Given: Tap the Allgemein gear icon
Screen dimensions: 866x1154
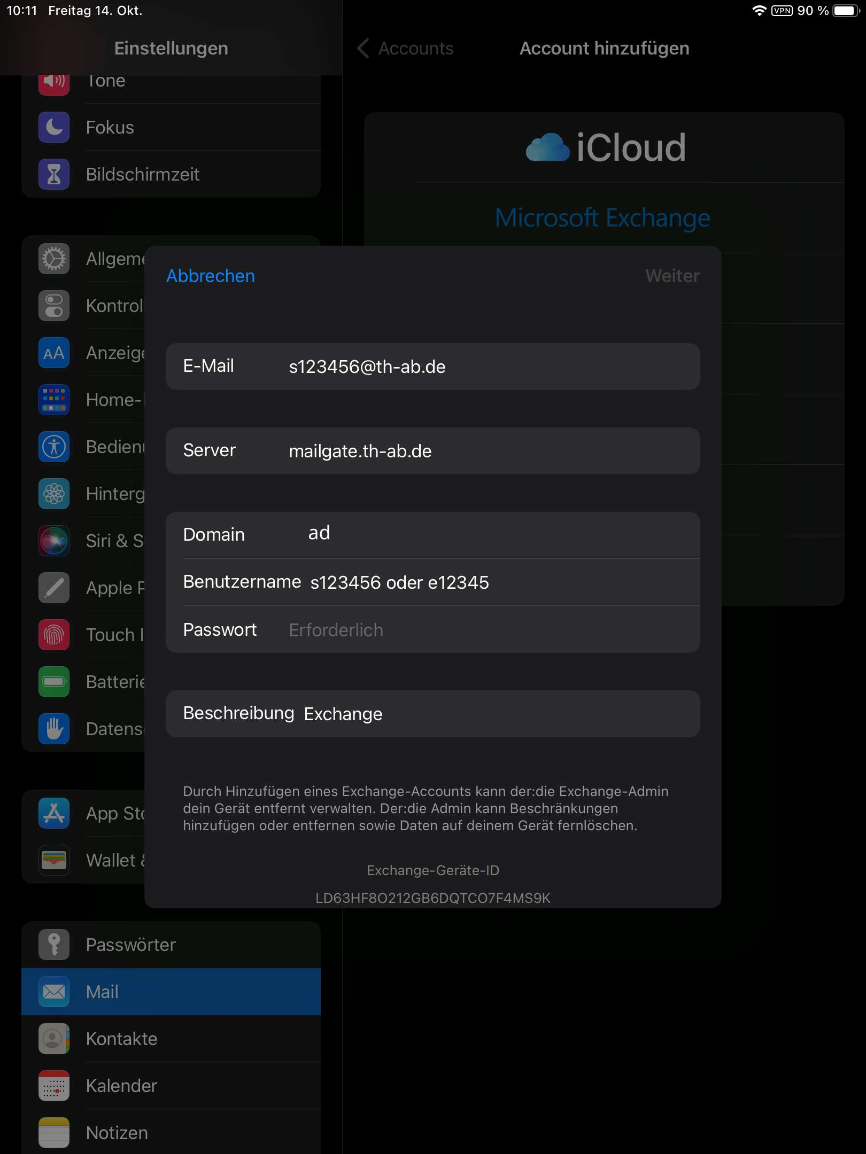Looking at the screenshot, I should [54, 259].
